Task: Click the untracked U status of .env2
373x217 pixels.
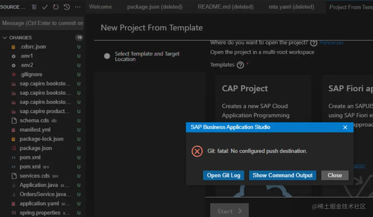Action: [x=79, y=65]
